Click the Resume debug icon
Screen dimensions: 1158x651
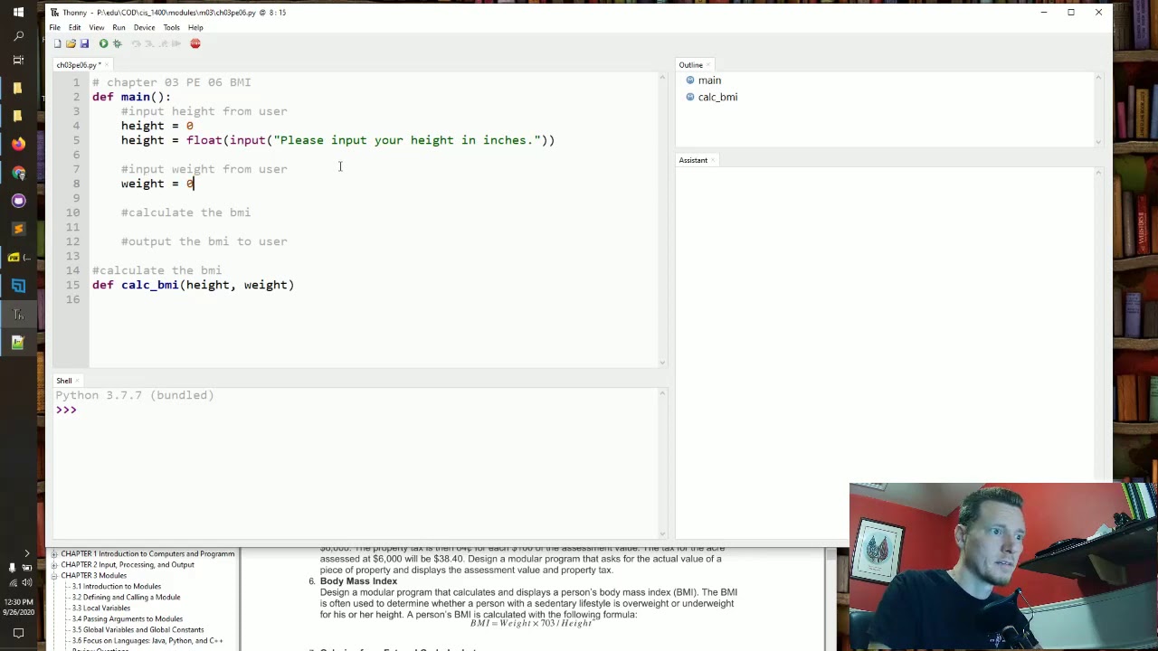tap(176, 43)
